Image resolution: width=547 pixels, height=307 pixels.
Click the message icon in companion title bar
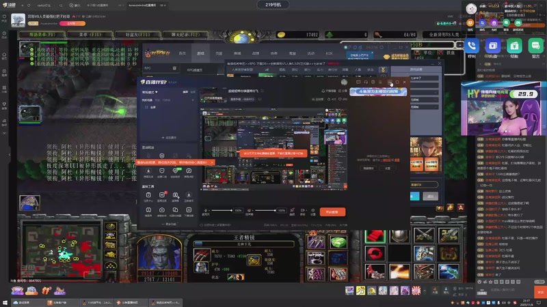358,82
